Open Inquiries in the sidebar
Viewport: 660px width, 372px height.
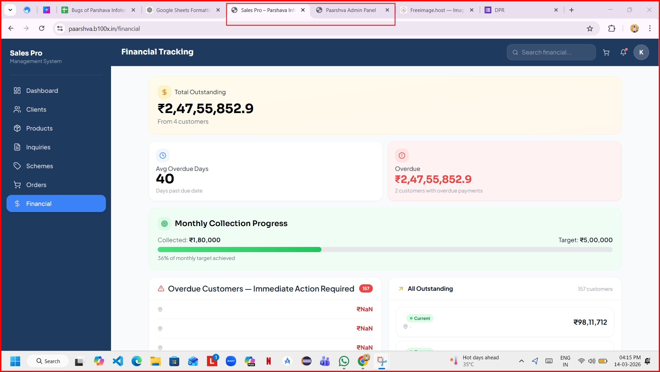[56, 147]
